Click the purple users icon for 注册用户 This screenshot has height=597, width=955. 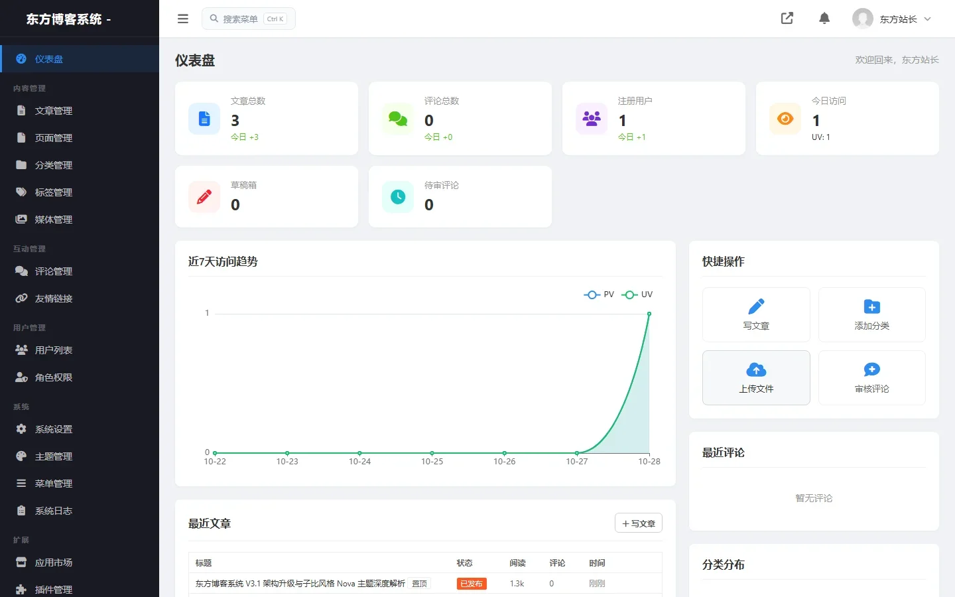click(x=592, y=119)
